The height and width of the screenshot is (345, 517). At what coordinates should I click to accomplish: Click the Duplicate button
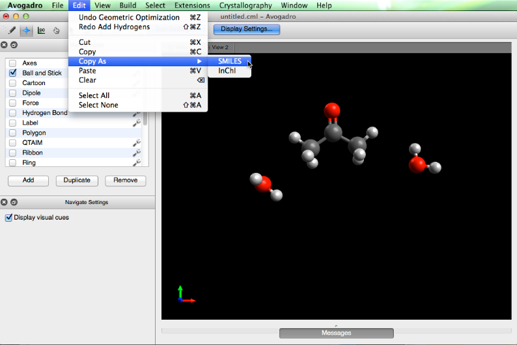(77, 181)
